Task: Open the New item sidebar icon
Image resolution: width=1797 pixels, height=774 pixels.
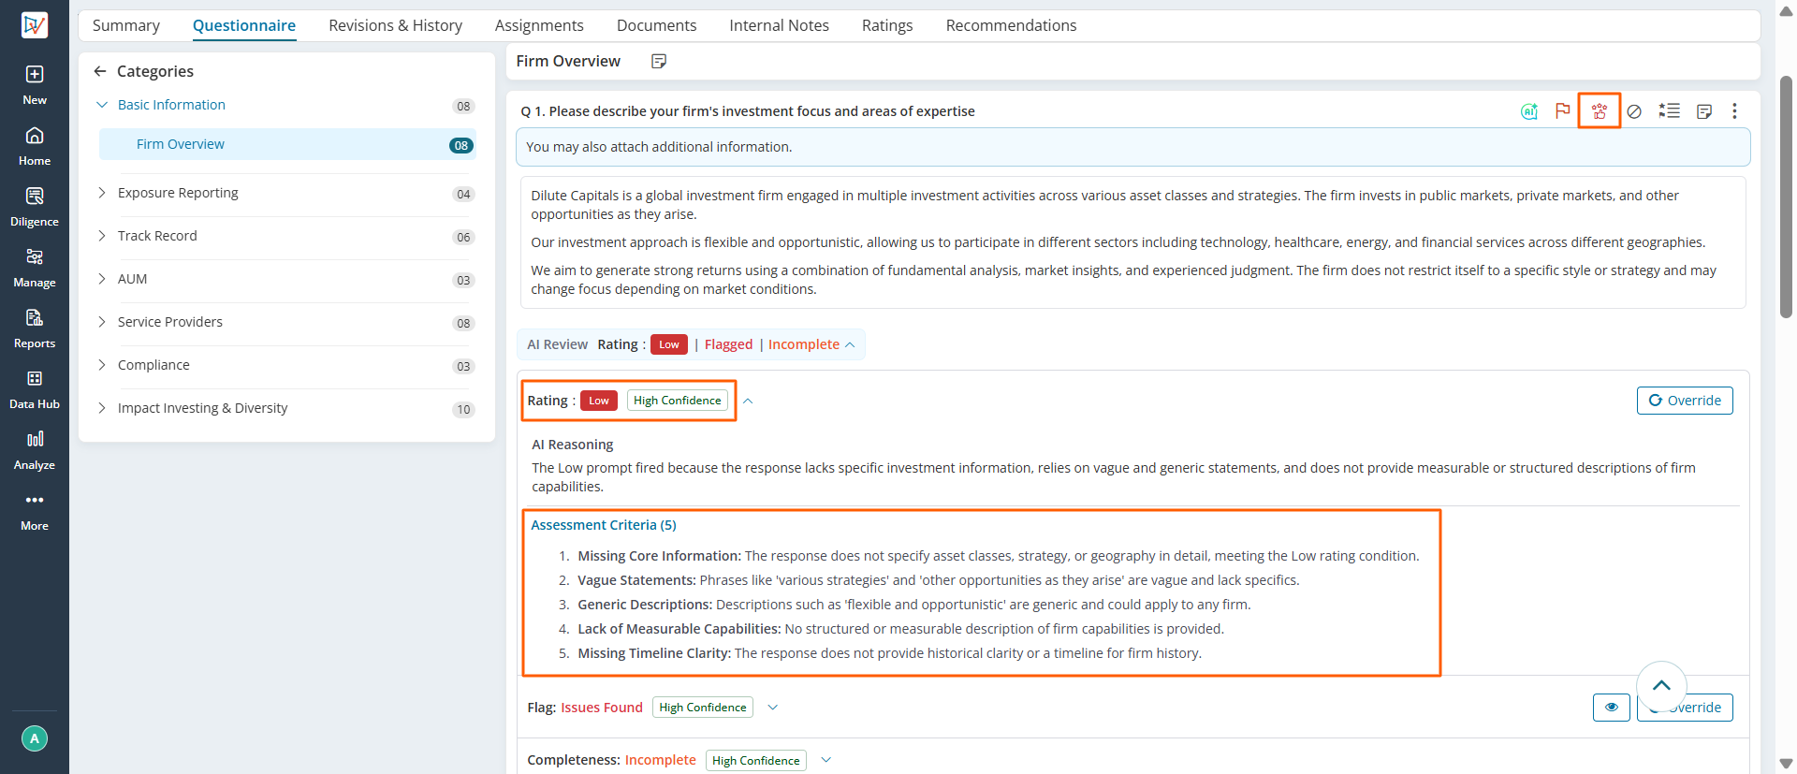Action: tap(35, 84)
